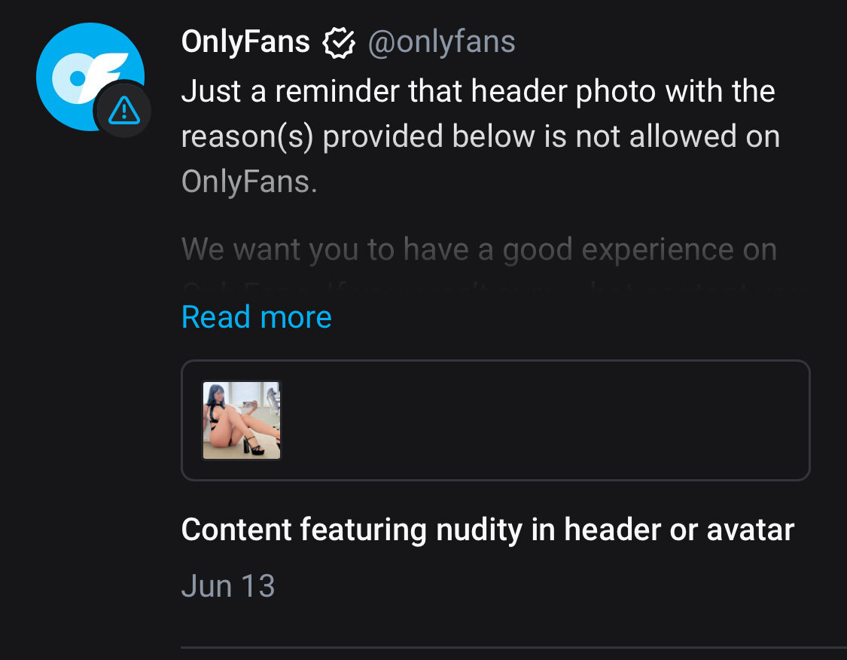
Task: Select the nudity in header reason text
Action: tap(487, 529)
